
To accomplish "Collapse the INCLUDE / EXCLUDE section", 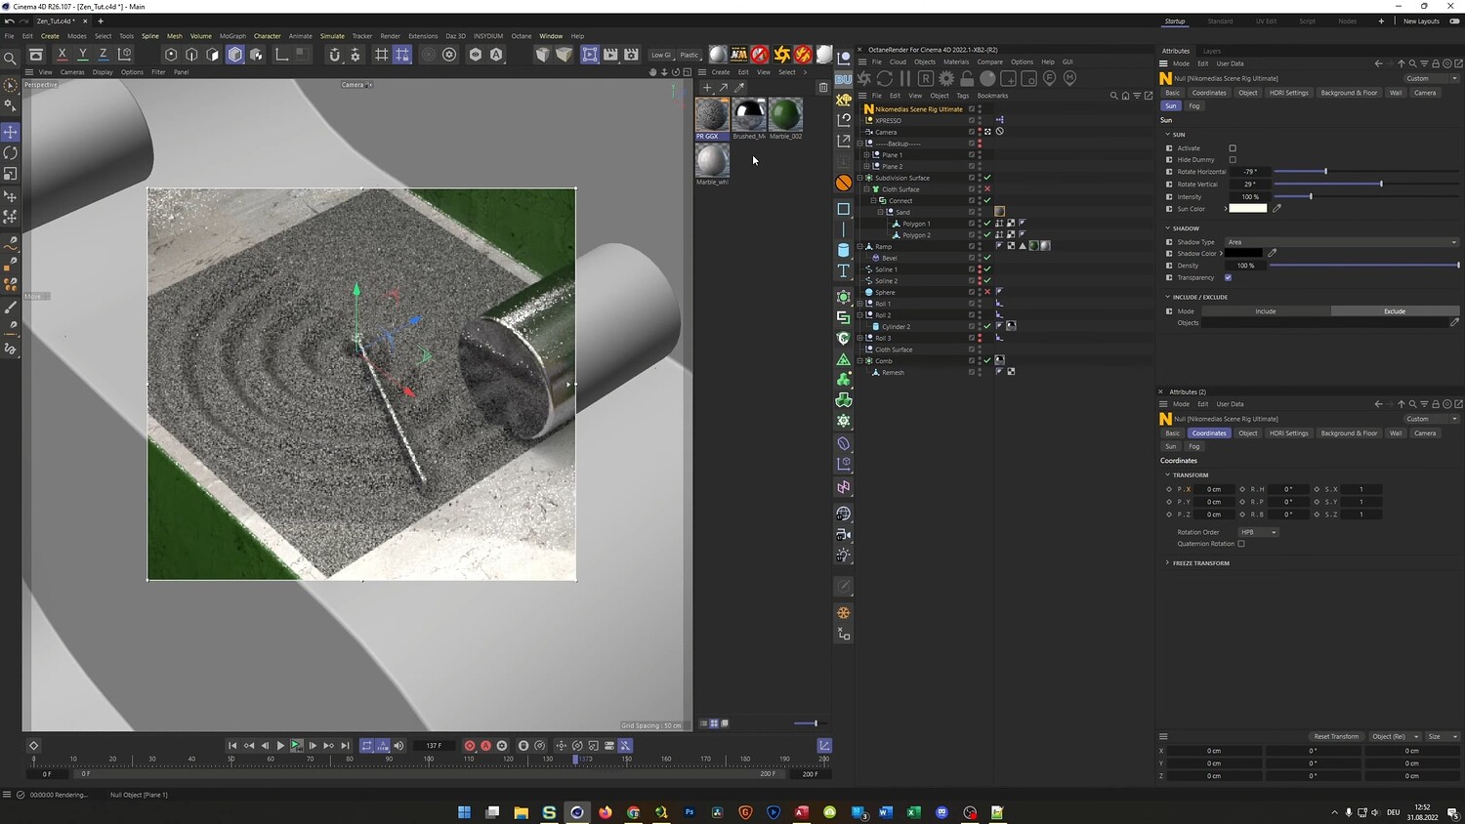I will (x=1167, y=297).
